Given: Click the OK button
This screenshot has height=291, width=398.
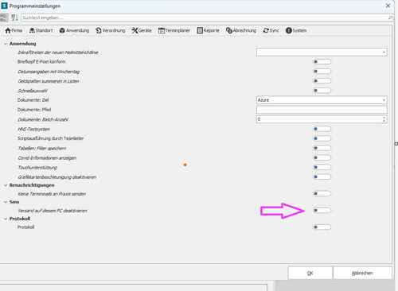Looking at the screenshot, I should pos(310,273).
